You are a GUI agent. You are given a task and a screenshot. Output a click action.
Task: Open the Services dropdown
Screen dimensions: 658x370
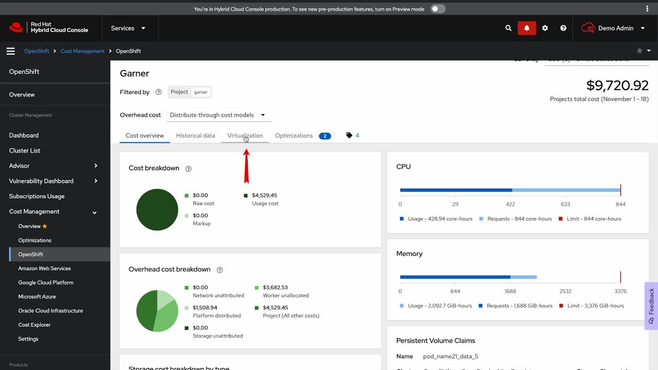129,28
